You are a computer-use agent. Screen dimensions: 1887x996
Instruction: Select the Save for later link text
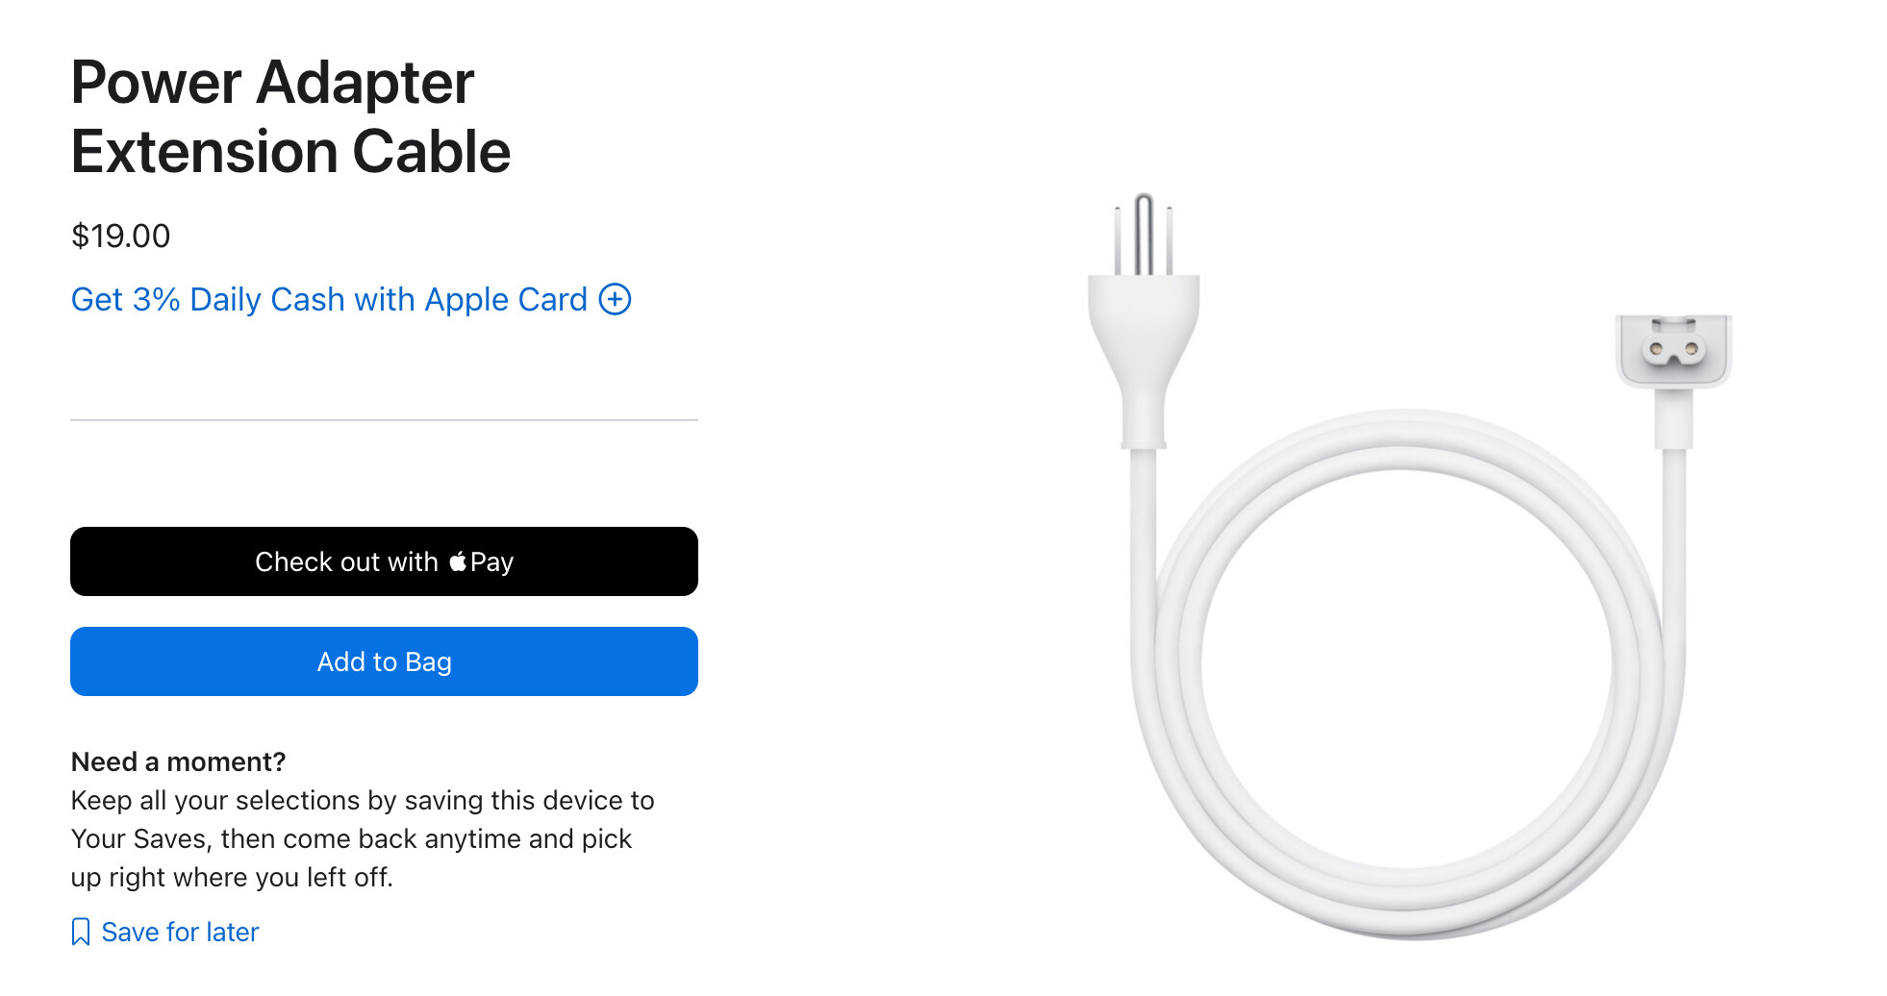click(x=180, y=932)
